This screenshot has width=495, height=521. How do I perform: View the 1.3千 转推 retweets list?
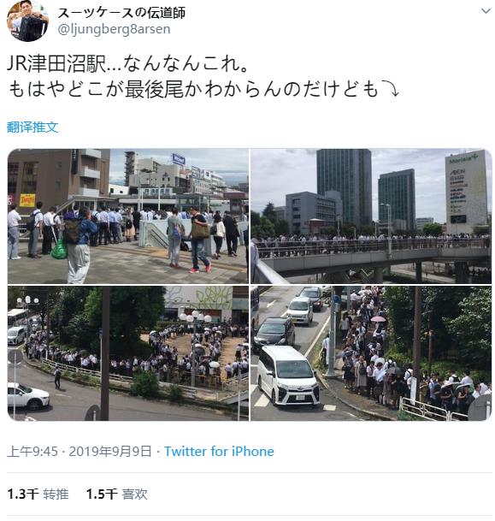[38, 494]
